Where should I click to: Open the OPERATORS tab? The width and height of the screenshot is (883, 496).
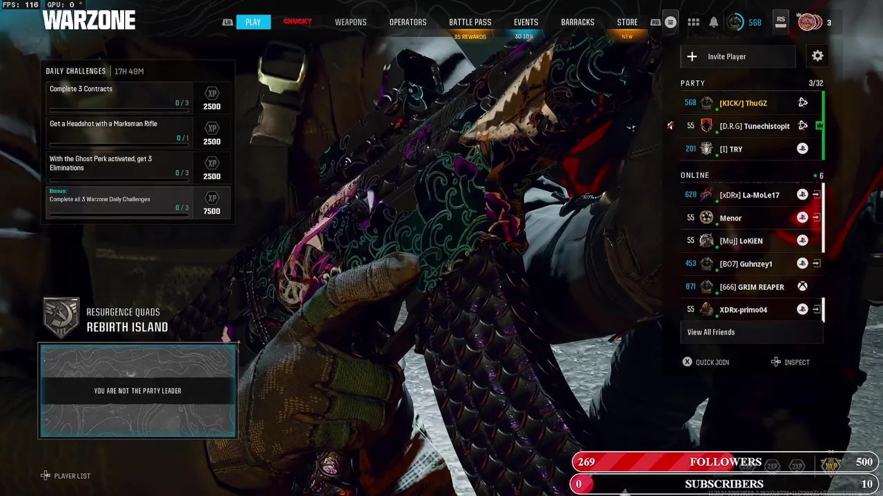pos(408,22)
